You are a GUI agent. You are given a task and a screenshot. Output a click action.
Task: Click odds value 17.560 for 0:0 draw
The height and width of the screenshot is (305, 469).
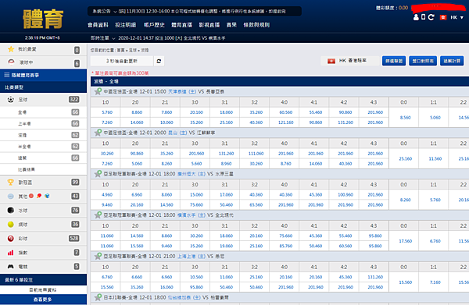pos(405,241)
